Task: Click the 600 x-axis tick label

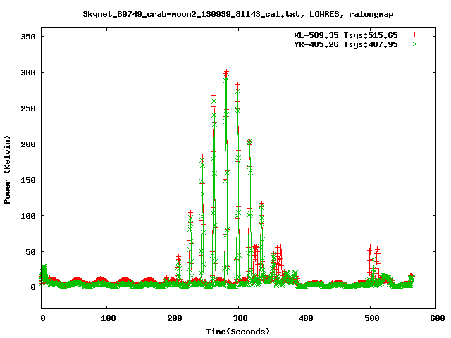Action: coord(438,318)
